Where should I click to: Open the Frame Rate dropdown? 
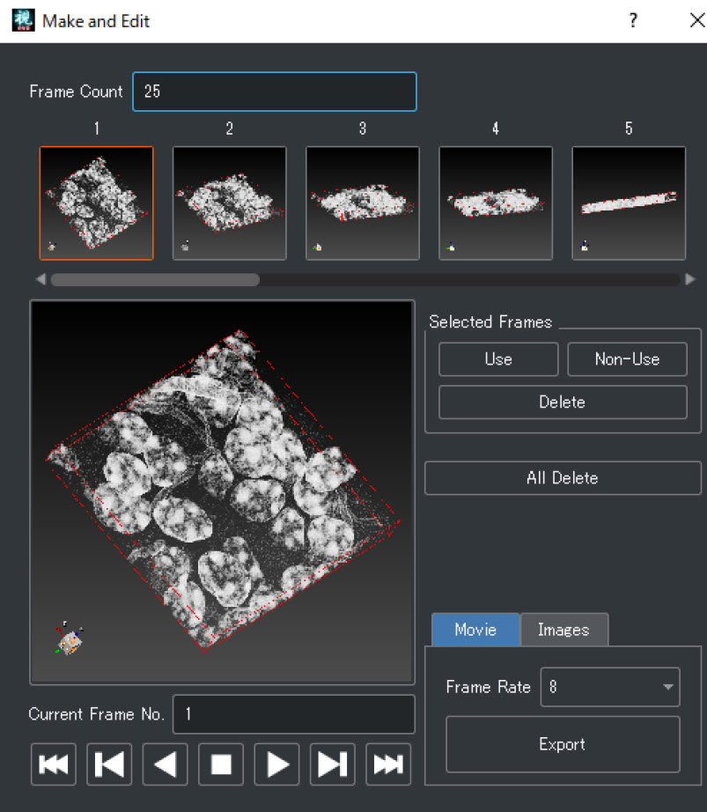click(x=610, y=687)
